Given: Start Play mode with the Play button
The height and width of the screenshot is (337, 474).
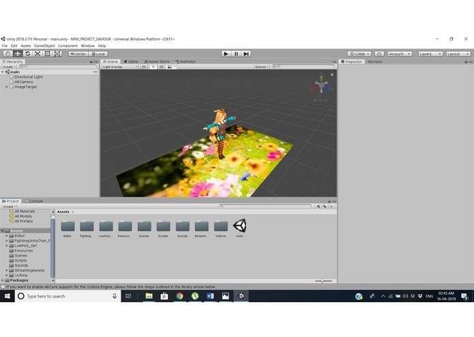Looking at the screenshot, I should 226,54.
